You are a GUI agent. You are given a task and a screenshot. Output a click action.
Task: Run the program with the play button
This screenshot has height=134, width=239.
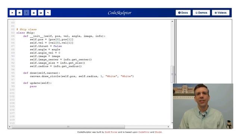click(12, 13)
